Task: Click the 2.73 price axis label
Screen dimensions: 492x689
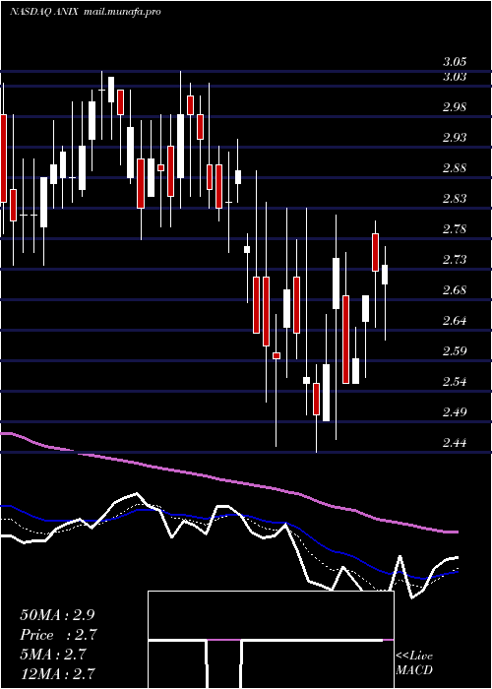Action: click(455, 260)
